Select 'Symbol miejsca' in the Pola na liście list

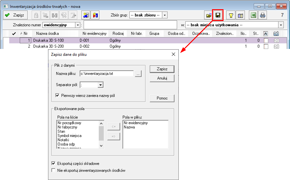pyautogui.click(x=69, y=136)
